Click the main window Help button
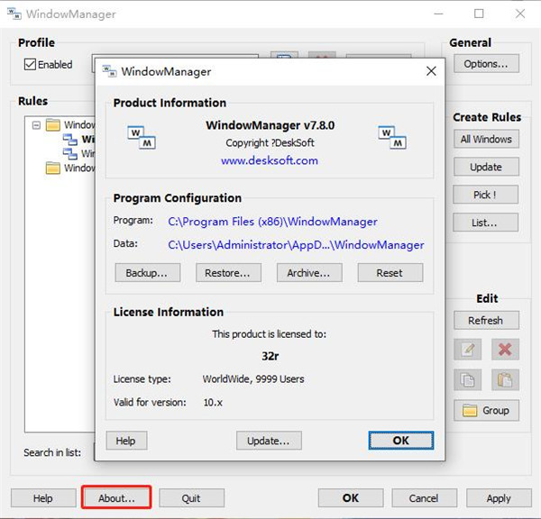541x519 pixels. pyautogui.click(x=43, y=498)
